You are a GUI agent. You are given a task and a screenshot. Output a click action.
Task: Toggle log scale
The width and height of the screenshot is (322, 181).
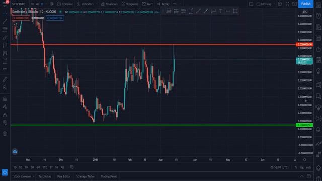(302, 167)
